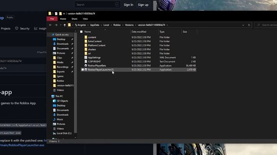Open Documents under Quick access
This screenshot has width=277, height=155.
(x=63, y=49)
